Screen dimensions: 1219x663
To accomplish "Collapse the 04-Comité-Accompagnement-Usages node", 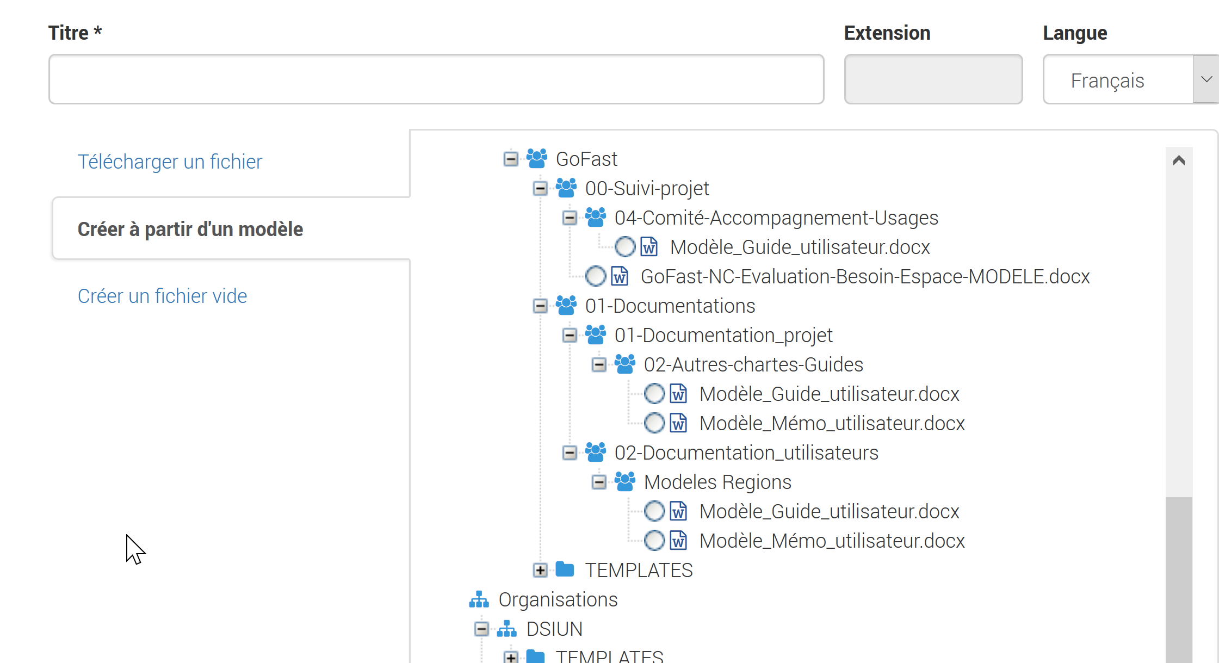I will [x=570, y=218].
